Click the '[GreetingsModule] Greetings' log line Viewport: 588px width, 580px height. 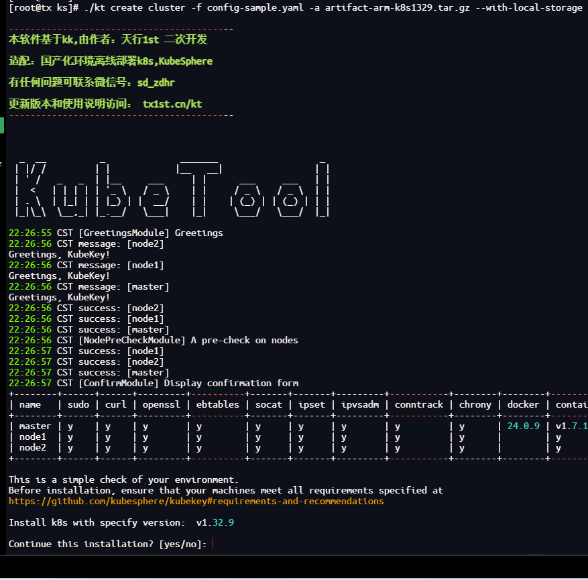click(151, 233)
